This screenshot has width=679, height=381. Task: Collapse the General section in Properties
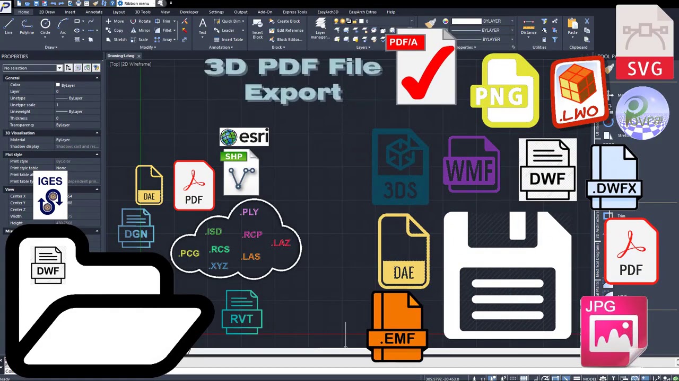tap(97, 78)
